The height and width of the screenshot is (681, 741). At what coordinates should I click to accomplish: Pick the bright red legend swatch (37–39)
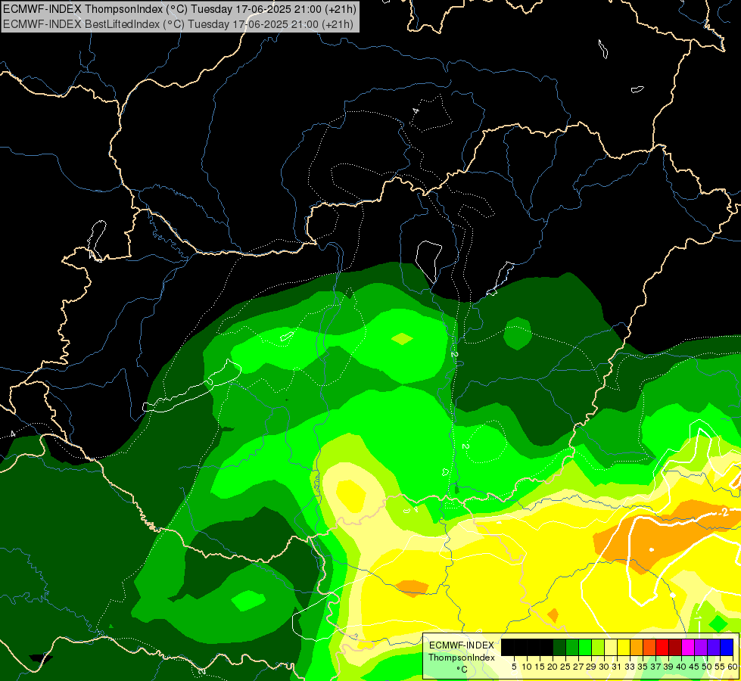click(x=662, y=647)
